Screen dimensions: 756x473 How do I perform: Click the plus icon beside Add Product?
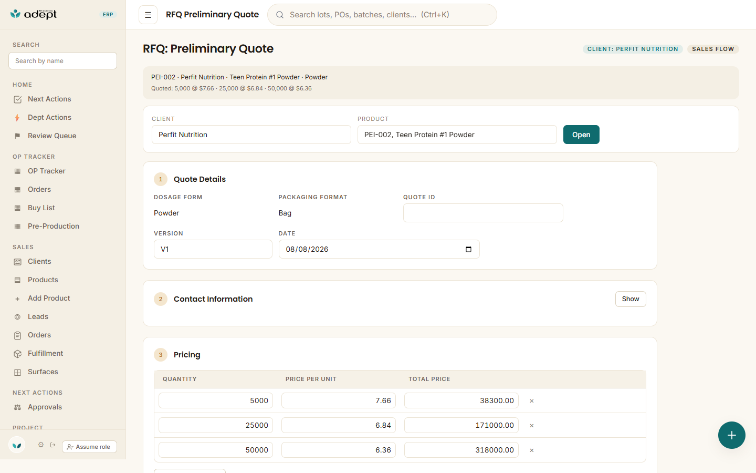(17, 299)
